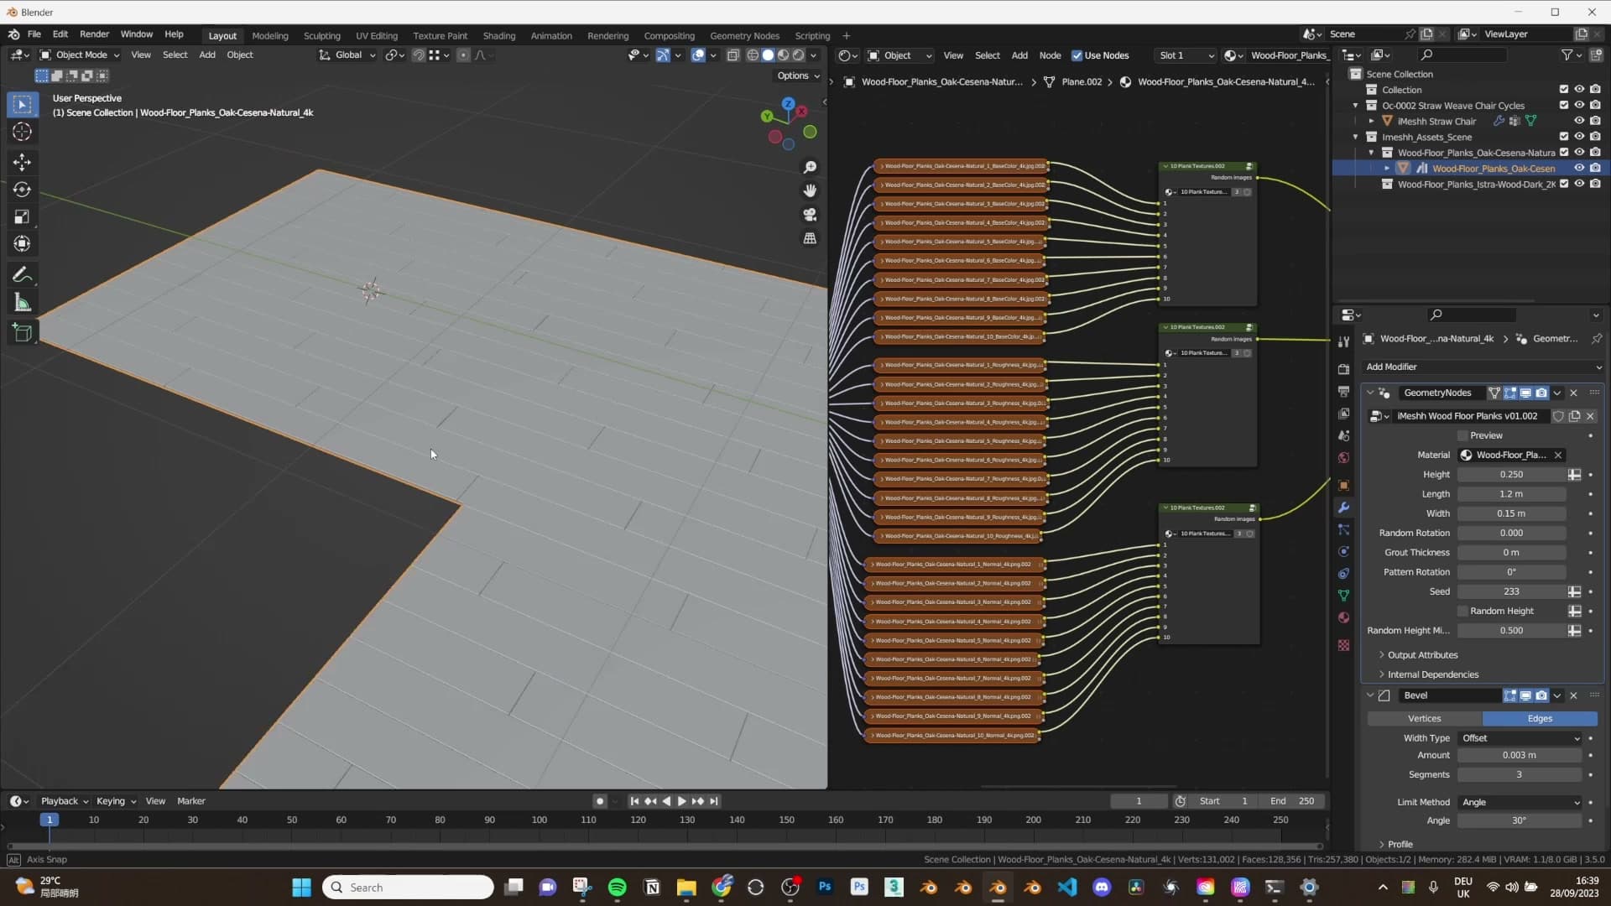Select rendered viewport shading mode
This screenshot has width=1611, height=906.
[799, 55]
